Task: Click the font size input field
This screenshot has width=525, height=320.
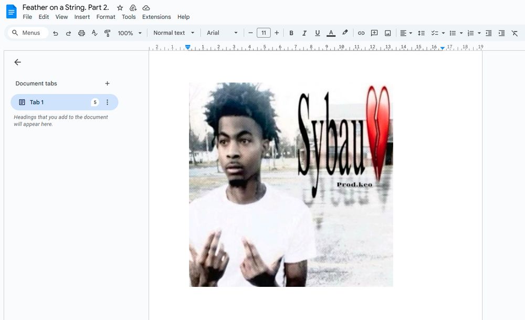Action: [x=264, y=33]
